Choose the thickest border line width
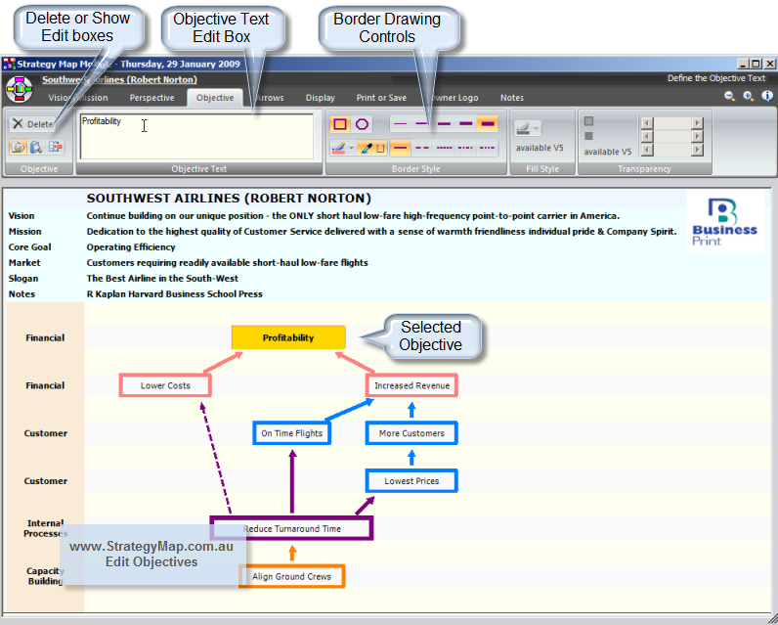778x625 pixels. pyautogui.click(x=488, y=123)
